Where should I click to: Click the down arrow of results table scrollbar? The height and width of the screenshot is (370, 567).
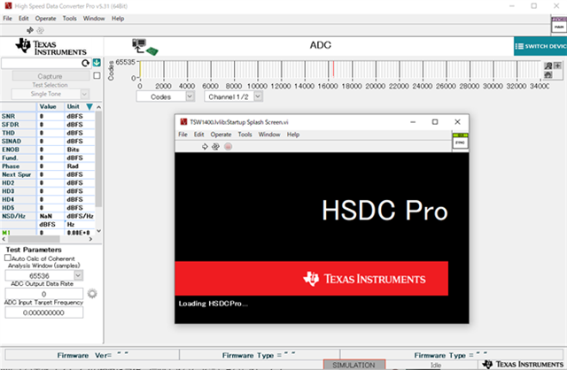coord(98,231)
